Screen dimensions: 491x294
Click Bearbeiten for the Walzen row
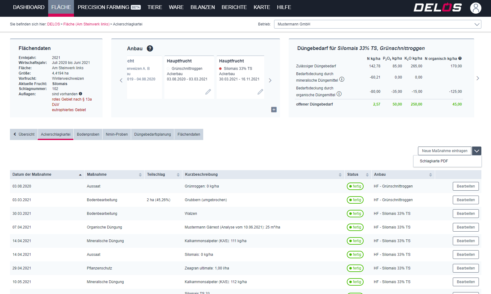click(466, 214)
